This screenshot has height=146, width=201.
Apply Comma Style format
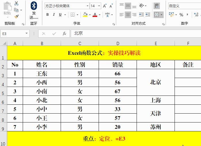(x=187, y=15)
